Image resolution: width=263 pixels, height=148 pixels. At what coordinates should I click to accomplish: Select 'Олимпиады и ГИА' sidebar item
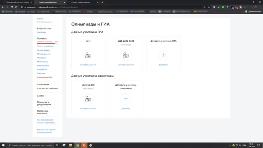(x=44, y=77)
